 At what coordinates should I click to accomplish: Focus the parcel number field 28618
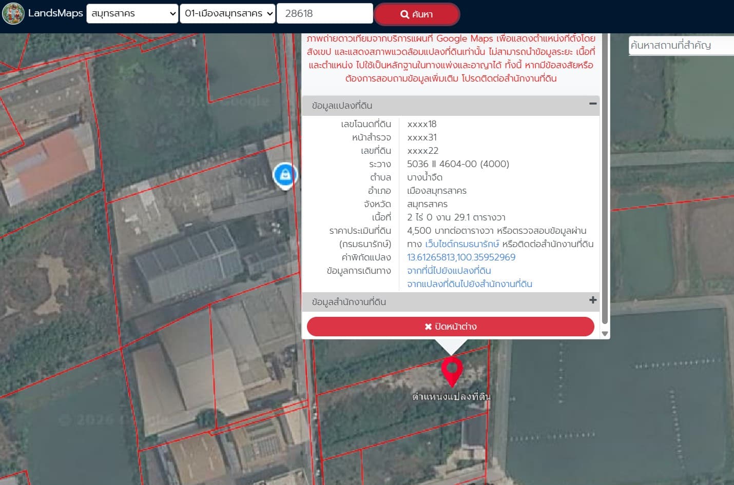(x=325, y=13)
